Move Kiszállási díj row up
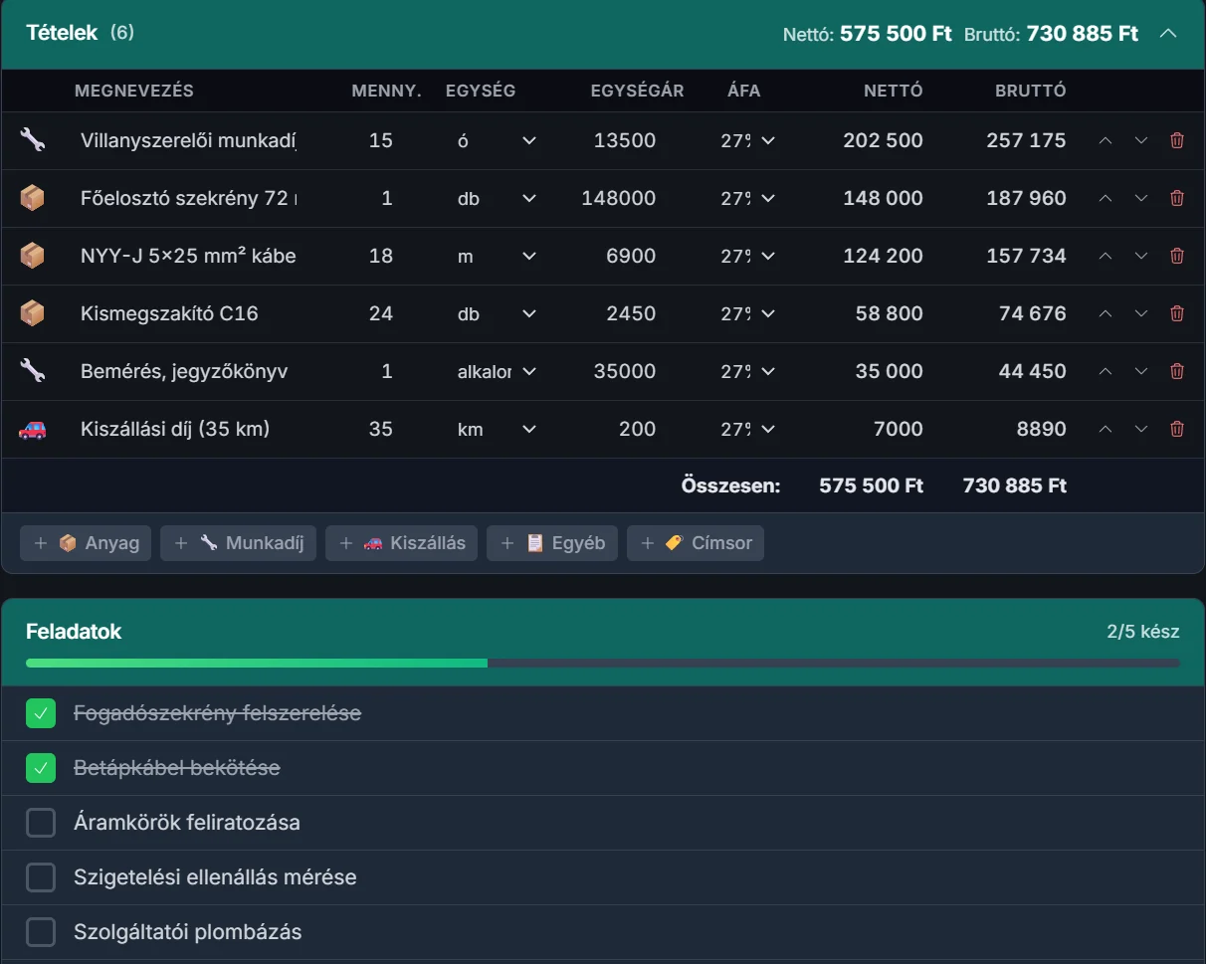Viewport: 1206px width, 964px height. (x=1105, y=429)
